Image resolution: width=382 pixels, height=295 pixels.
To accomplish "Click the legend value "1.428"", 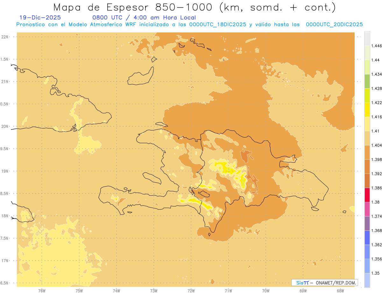I will click(x=377, y=88).
